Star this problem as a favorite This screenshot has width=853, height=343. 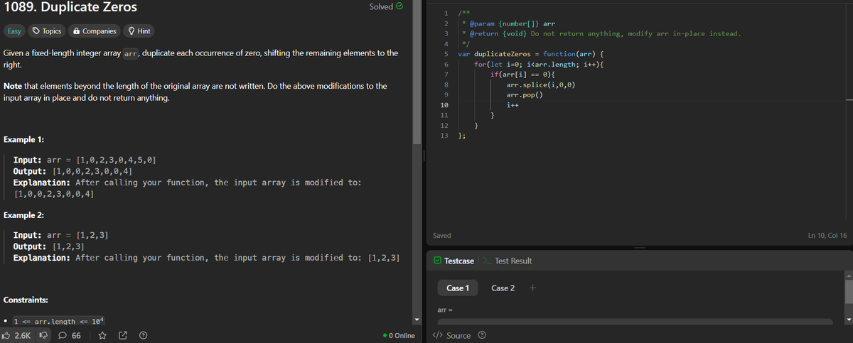[x=102, y=335]
